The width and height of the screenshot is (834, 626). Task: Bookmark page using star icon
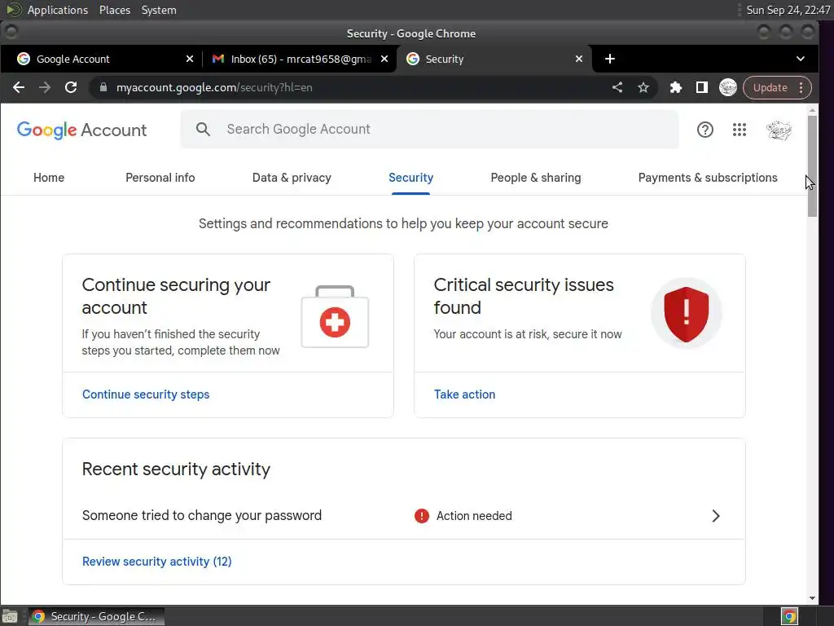643,87
